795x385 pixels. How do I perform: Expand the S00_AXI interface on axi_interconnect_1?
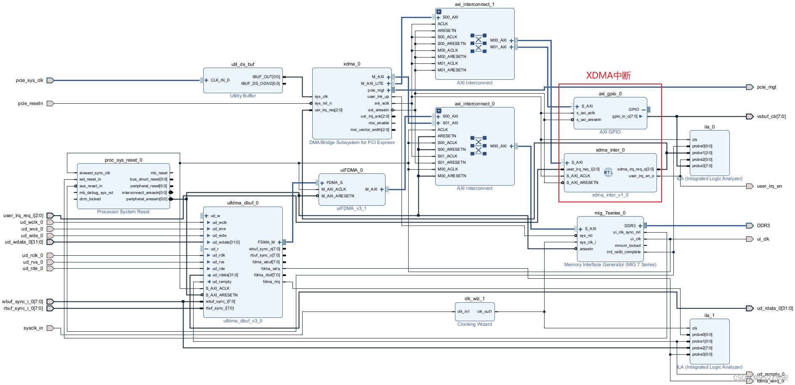pos(439,17)
